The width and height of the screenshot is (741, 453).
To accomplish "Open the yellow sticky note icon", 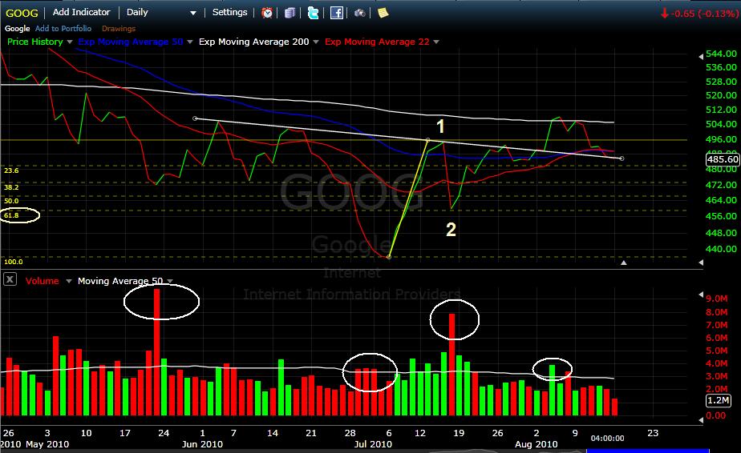I will pyautogui.click(x=383, y=13).
